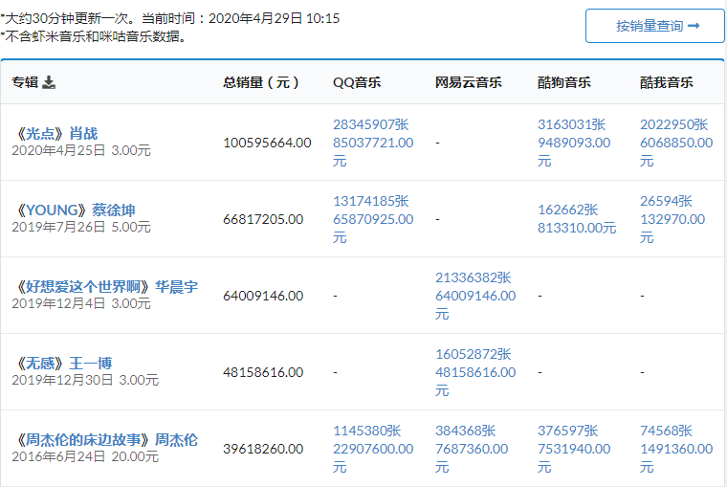Click release info 2019年12月30日 3.00元
The width and height of the screenshot is (727, 487).
(85, 380)
